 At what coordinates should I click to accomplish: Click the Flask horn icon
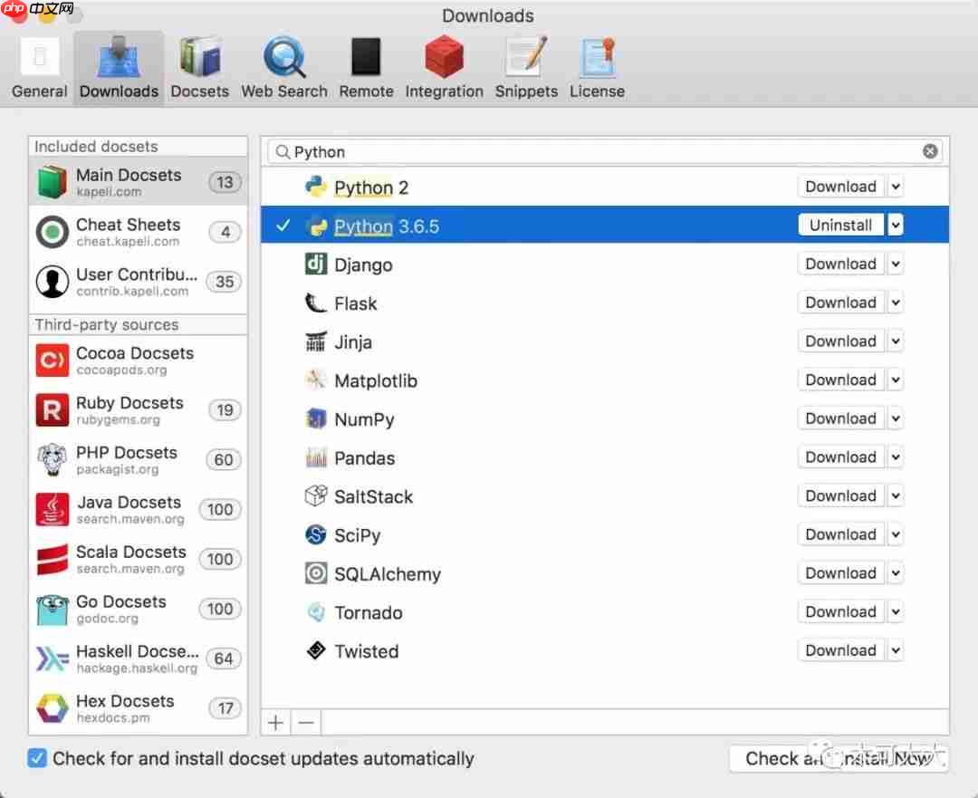click(x=316, y=303)
